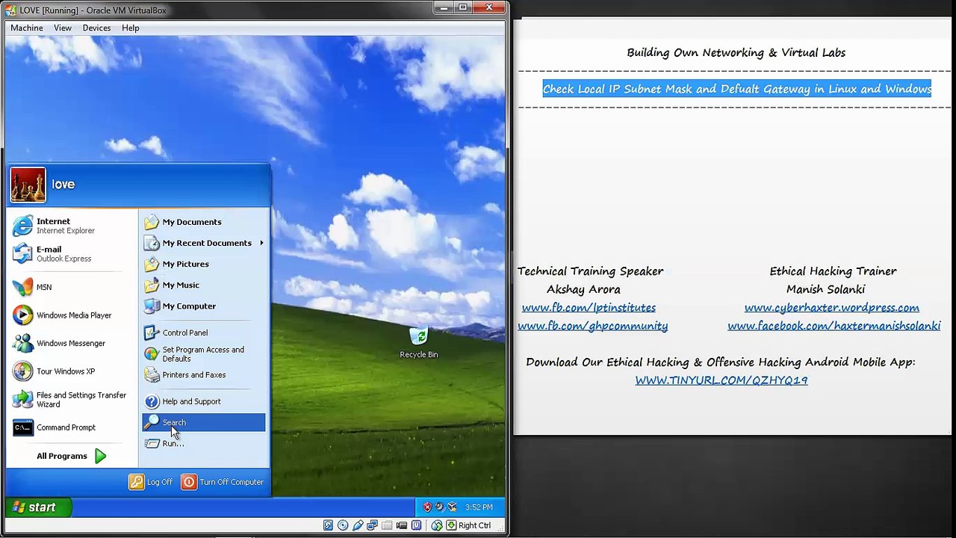This screenshot has height=538, width=956.
Task: Open Printers and Faxes
Action: (x=203, y=375)
